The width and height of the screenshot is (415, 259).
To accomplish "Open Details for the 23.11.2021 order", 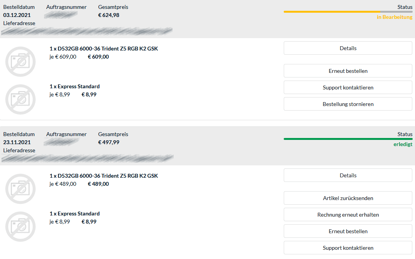I will click(348, 175).
